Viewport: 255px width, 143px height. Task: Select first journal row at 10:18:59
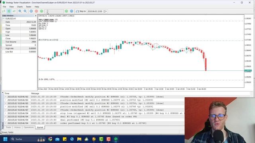pyautogui.click(x=94, y=97)
